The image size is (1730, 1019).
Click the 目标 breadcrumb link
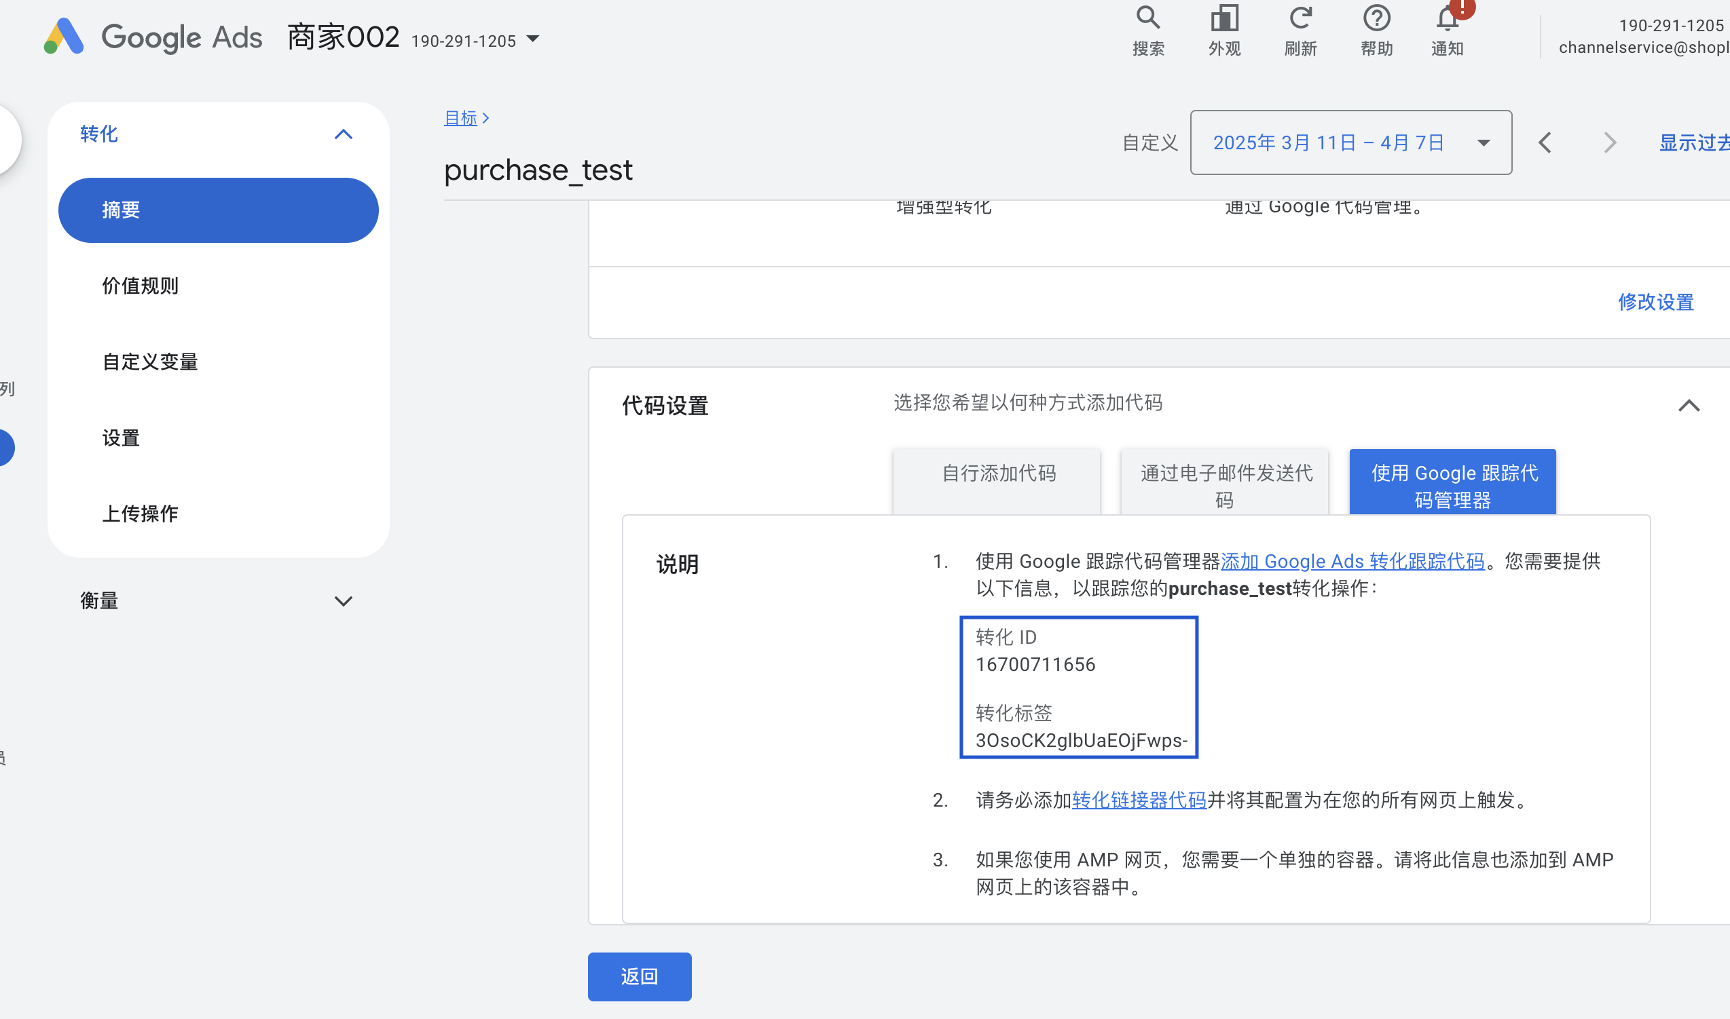tap(460, 119)
